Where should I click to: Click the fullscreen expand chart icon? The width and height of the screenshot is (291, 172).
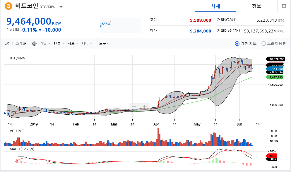click(x=7, y=44)
